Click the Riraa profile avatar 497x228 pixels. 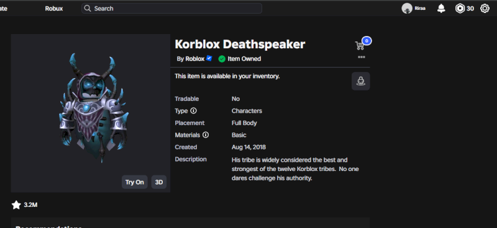point(407,9)
